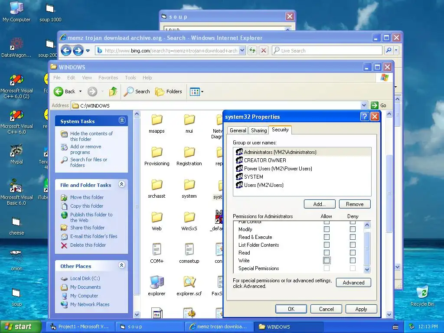The width and height of the screenshot is (444, 333).
Task: Open Address bar dropdown in WINDOWS explorer
Action: [x=364, y=105]
